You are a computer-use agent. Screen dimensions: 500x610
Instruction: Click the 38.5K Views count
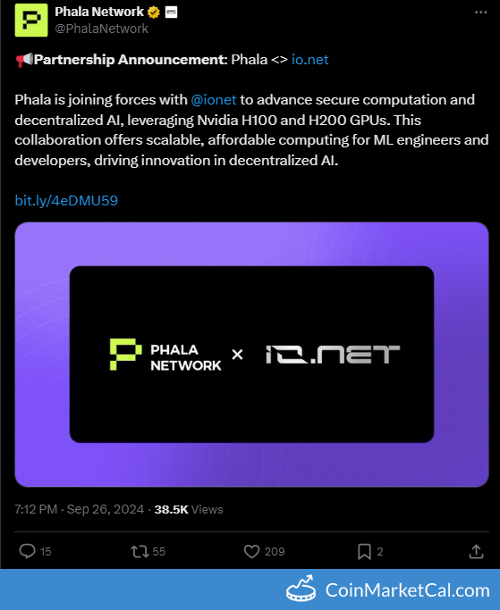189,510
